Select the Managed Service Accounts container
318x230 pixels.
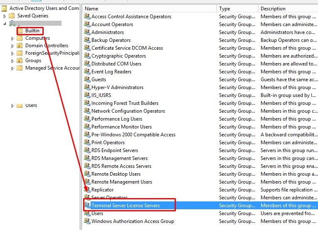click(x=52, y=68)
